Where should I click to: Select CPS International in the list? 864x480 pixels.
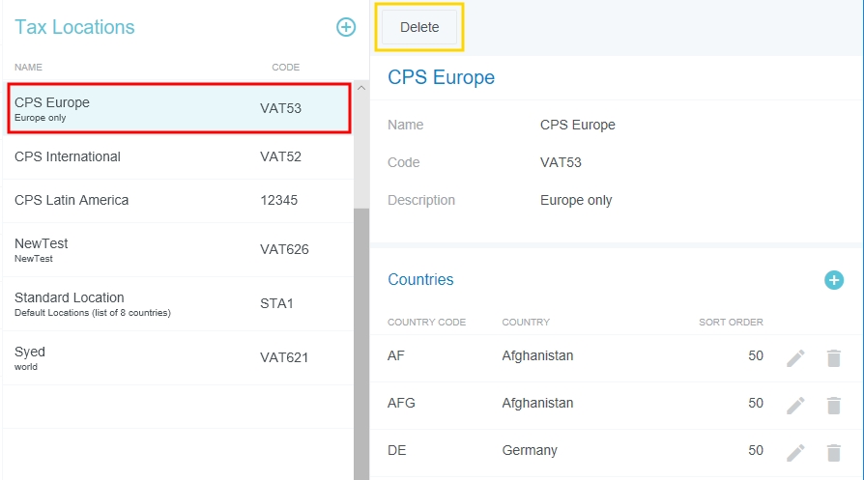[178, 156]
